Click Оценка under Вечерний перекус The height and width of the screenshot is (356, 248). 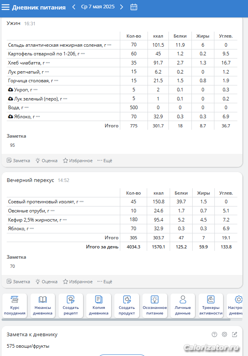[46, 282]
